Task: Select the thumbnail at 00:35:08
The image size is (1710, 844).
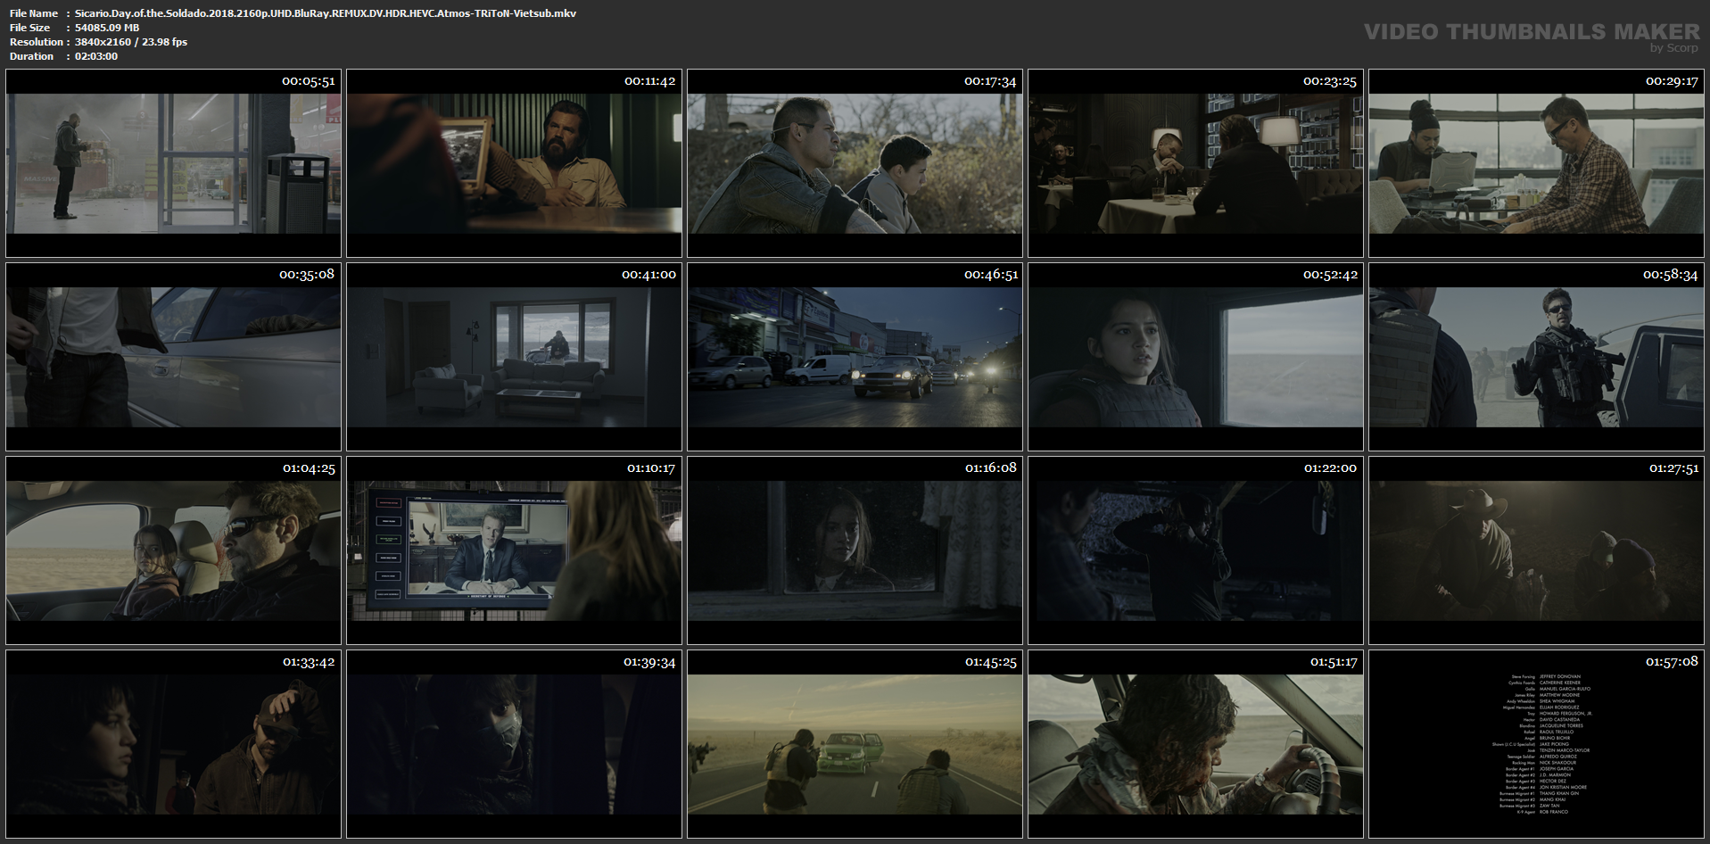Action: [173, 357]
